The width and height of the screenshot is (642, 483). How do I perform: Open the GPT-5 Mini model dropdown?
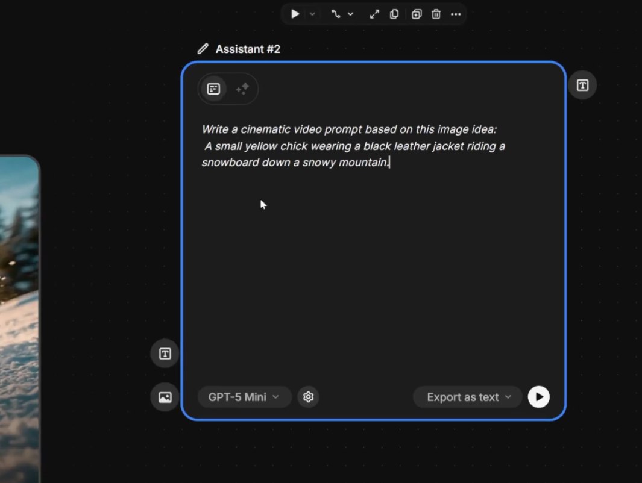(244, 397)
